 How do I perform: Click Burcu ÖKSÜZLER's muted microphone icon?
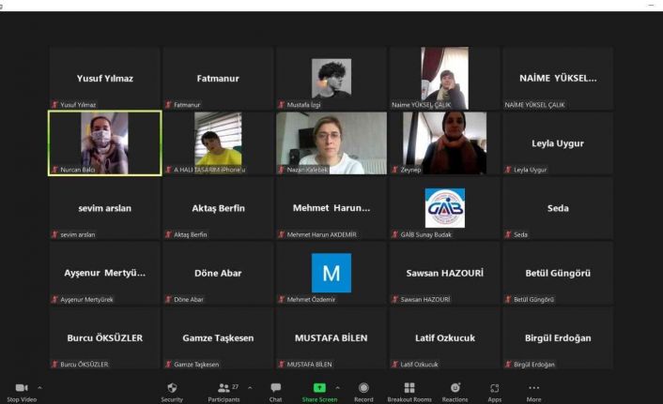click(x=54, y=364)
